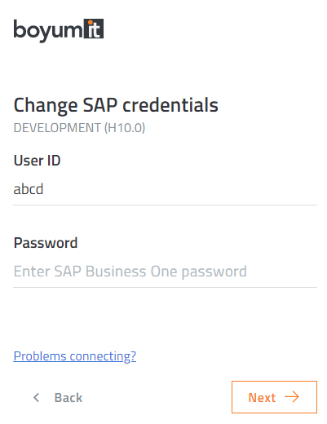Return to previous step via Back
327x424 pixels.
point(57,398)
